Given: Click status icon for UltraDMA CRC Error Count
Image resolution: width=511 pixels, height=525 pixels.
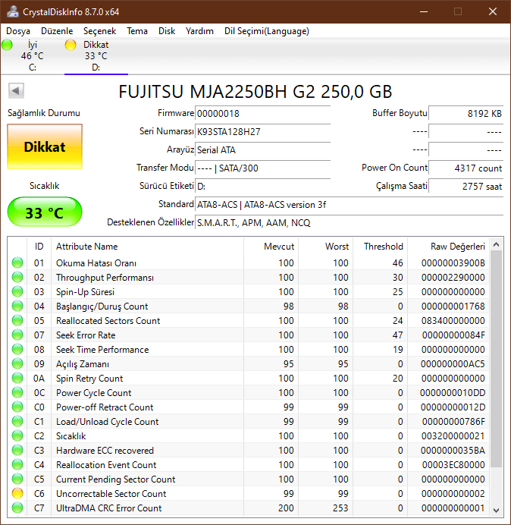Looking at the screenshot, I should pos(17,508).
